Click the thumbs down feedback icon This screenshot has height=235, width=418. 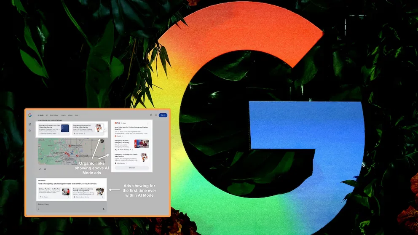(45, 169)
